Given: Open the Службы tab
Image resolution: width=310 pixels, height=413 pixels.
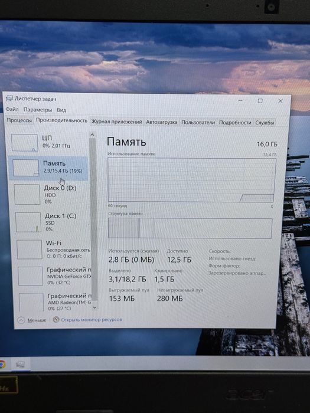Looking at the screenshot, I should (265, 123).
